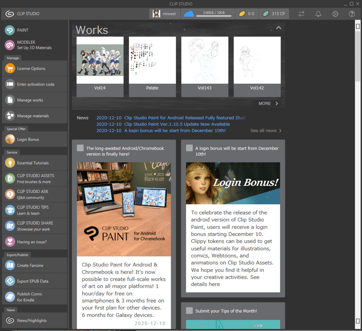
Task: Launch MODELER from the sidebar
Action: click(10, 45)
